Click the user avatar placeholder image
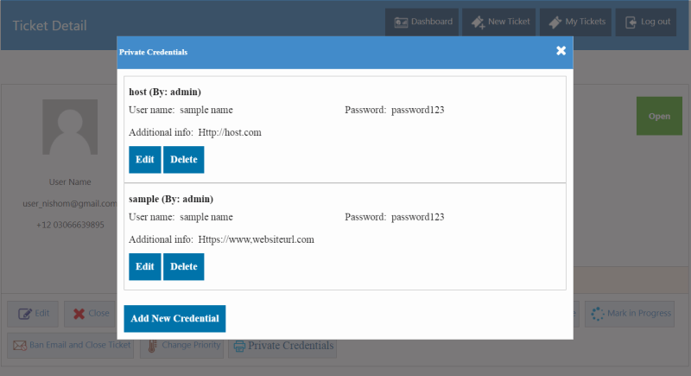Viewport: 691px width, 376px height. pyautogui.click(x=70, y=127)
